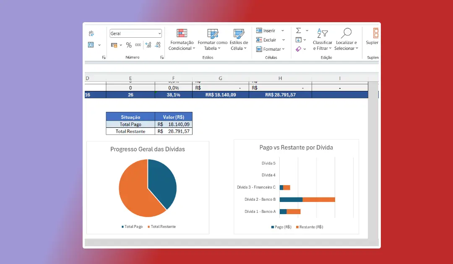Open the Formatar menu in Células
Image resolution: width=453 pixels, height=264 pixels.
point(271,49)
